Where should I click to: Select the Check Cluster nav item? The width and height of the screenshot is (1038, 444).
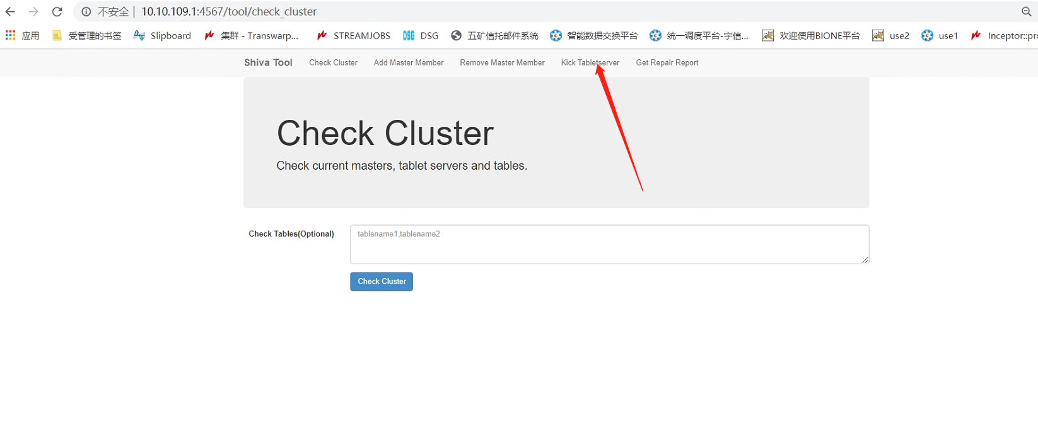click(333, 62)
